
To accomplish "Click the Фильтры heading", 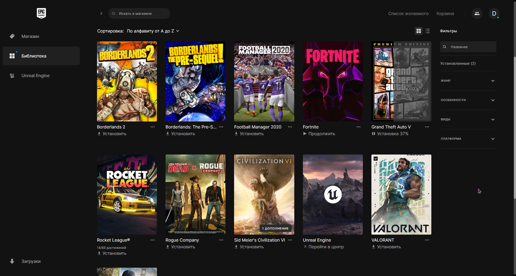I will click(448, 31).
